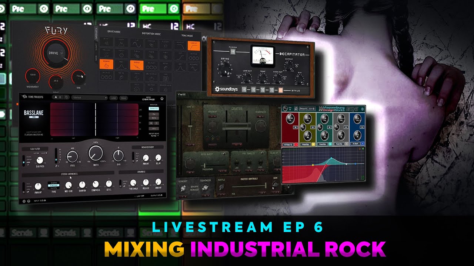Choose Tape distortion mode in Fury
This screenshot has width=474, height=266.
[166, 78]
